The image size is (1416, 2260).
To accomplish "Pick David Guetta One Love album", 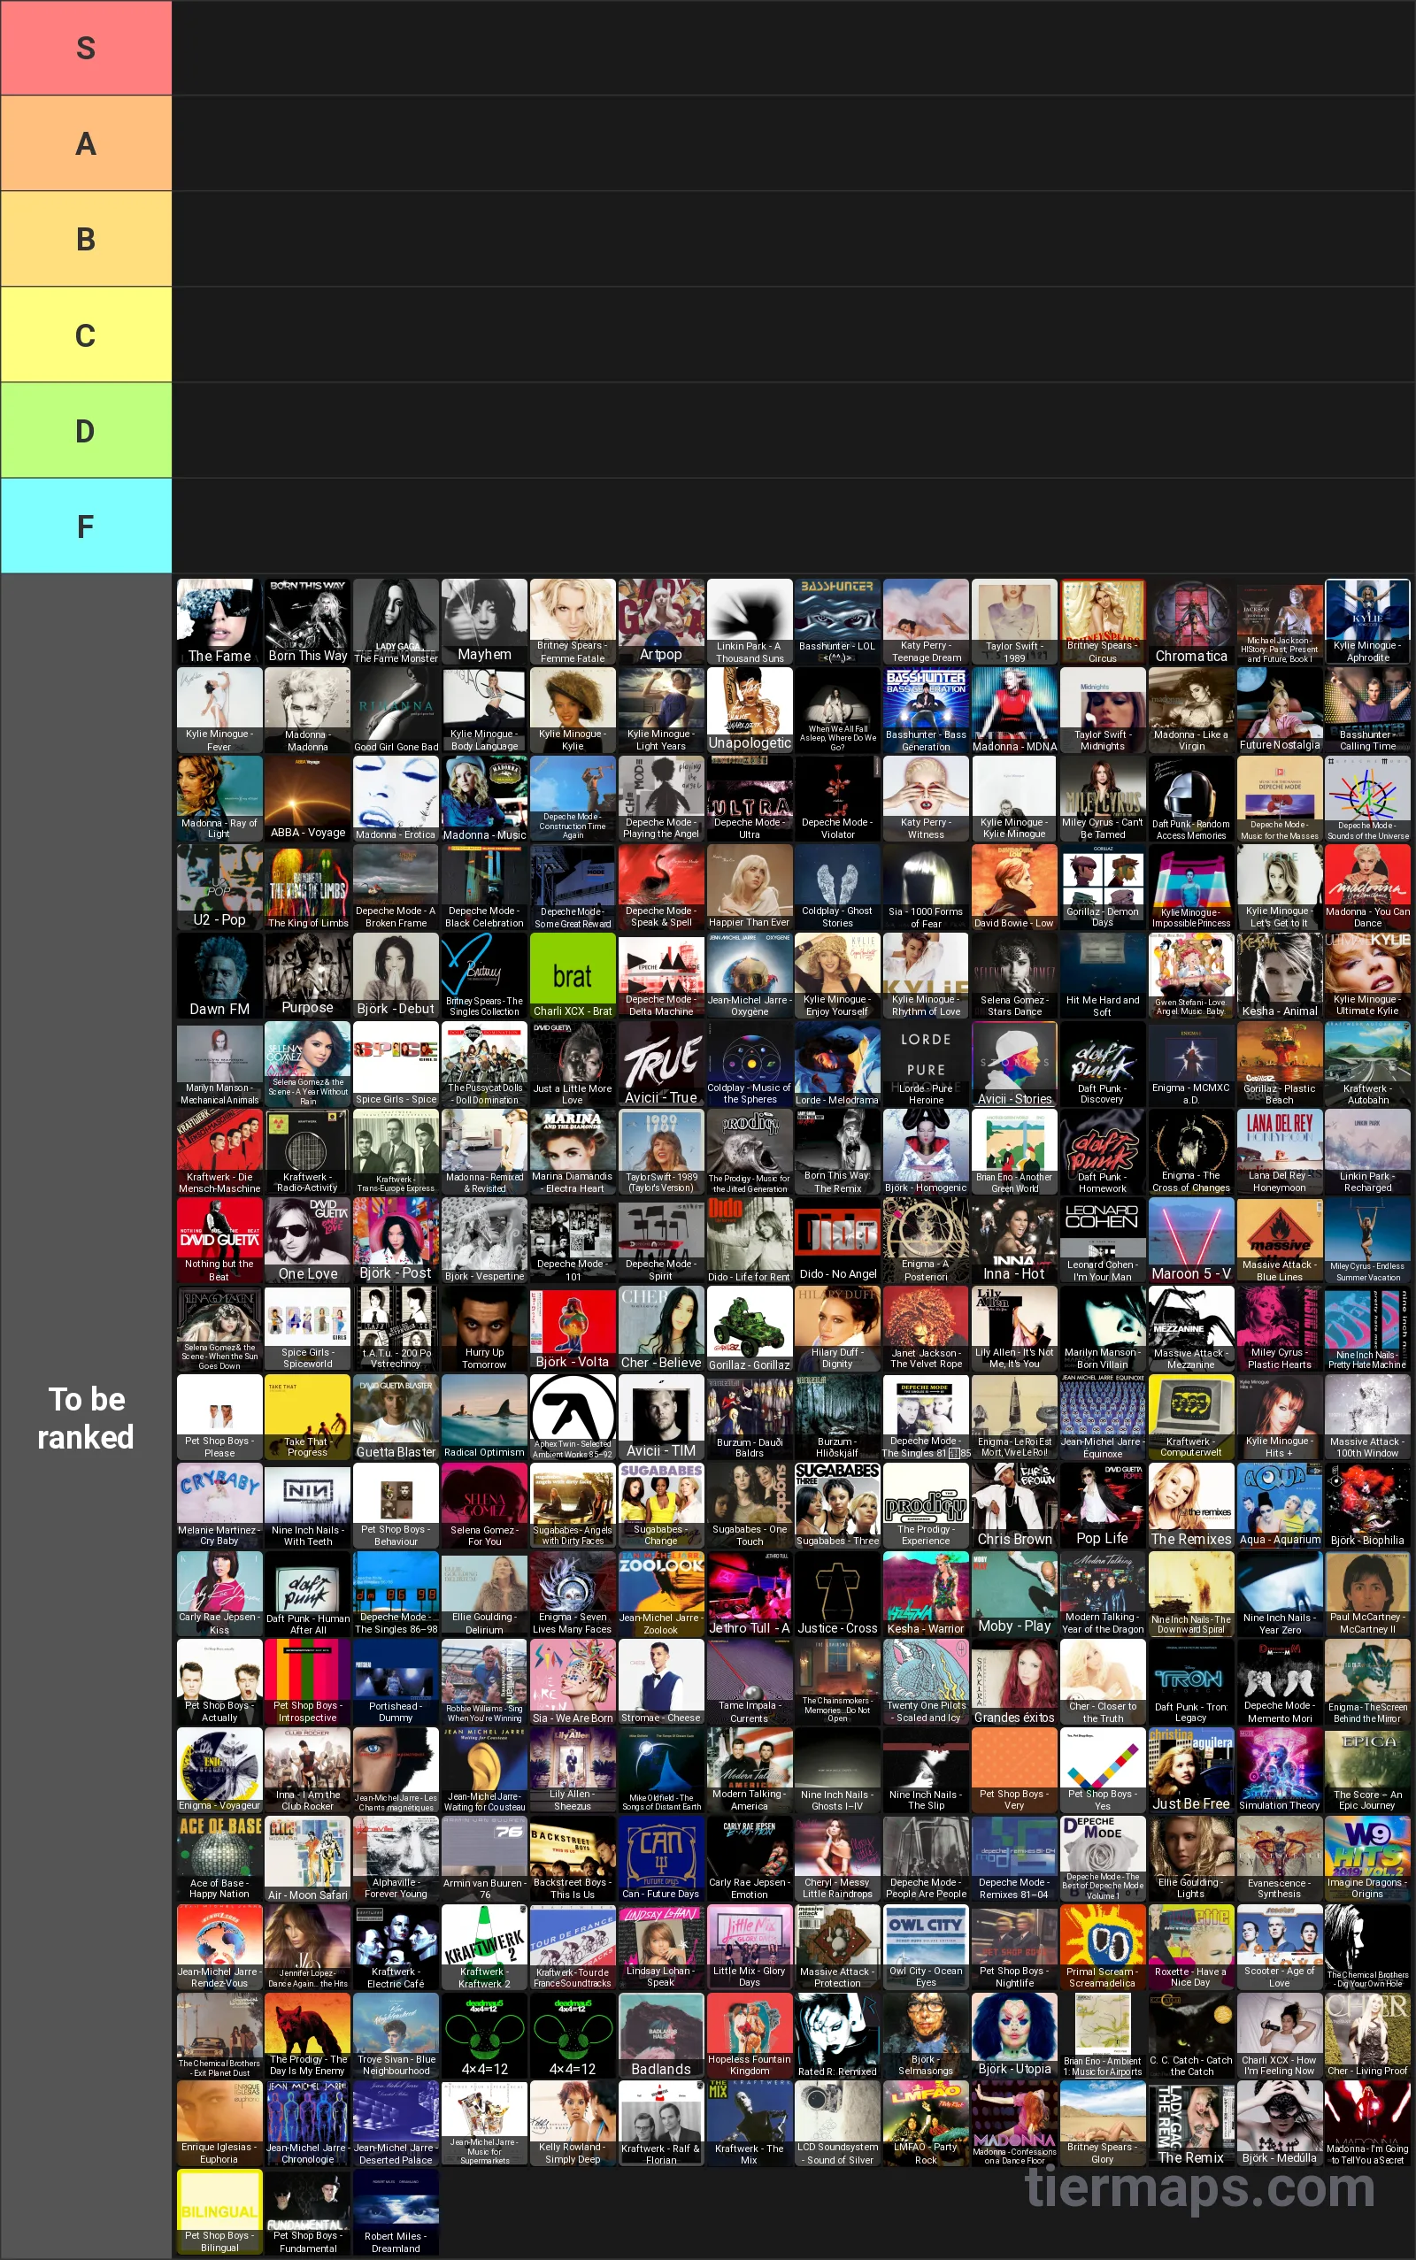I will pyautogui.click(x=307, y=1241).
